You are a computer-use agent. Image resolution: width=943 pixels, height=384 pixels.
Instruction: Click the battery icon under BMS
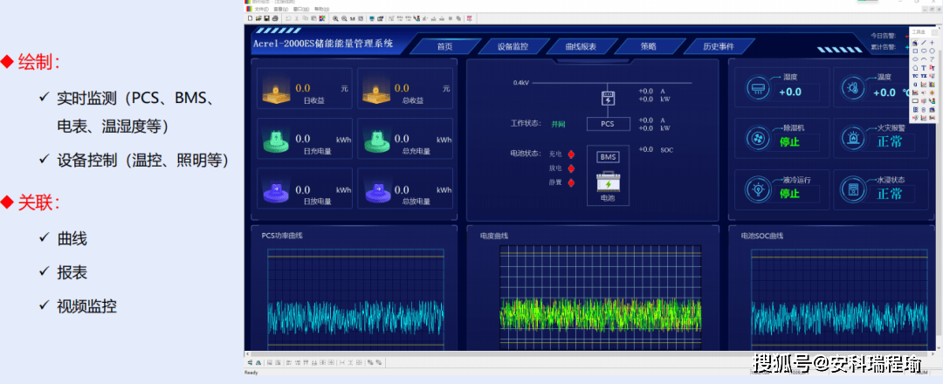point(608,181)
